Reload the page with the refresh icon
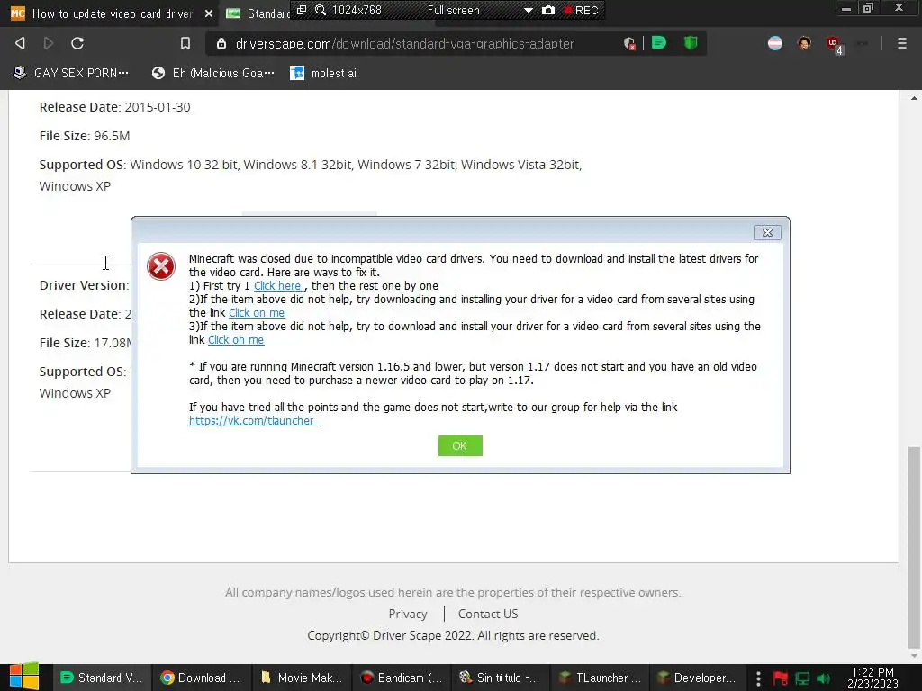Viewport: 922px width, 691px height. 77,43
